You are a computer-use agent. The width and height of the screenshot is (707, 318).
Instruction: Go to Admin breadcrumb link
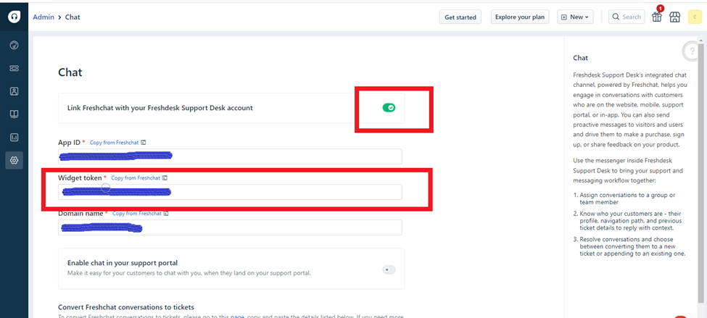pos(44,17)
